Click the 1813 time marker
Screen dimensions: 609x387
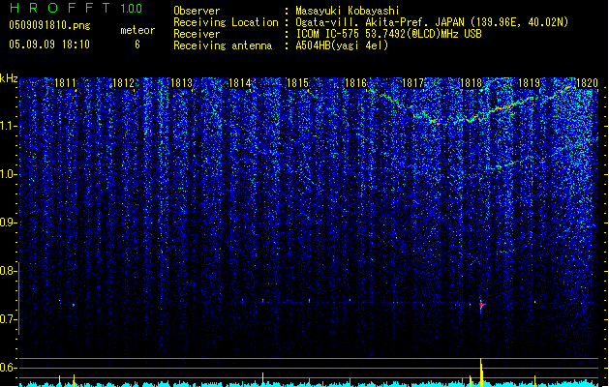(x=181, y=83)
